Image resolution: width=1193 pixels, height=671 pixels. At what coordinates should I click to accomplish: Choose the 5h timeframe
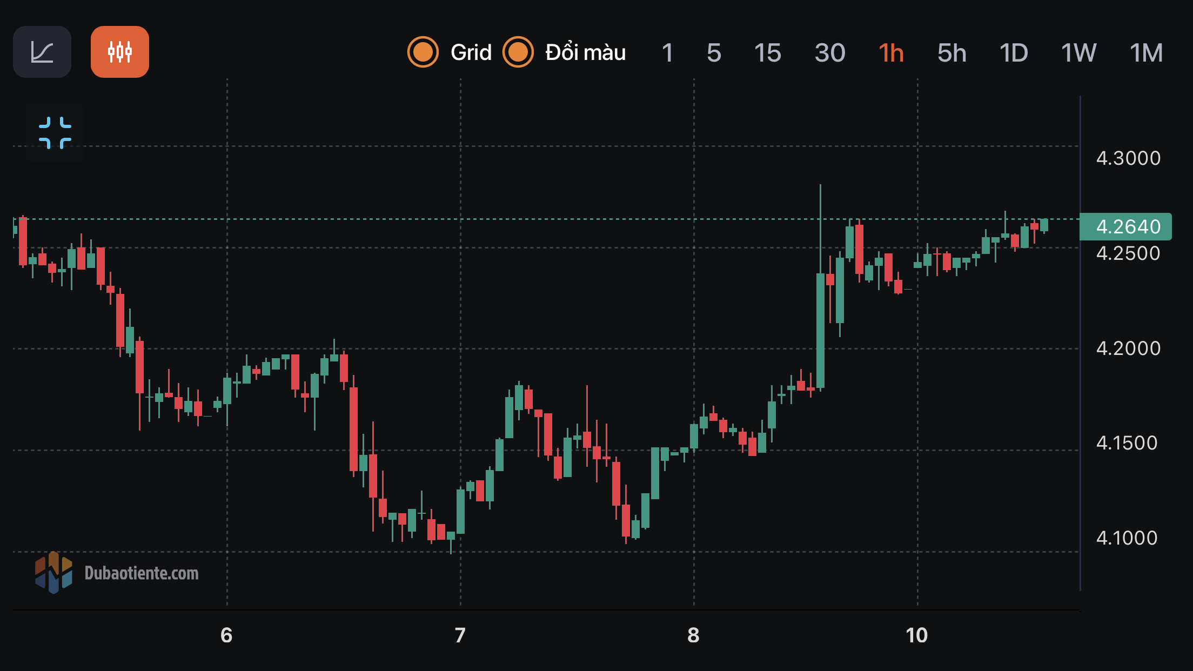(951, 53)
